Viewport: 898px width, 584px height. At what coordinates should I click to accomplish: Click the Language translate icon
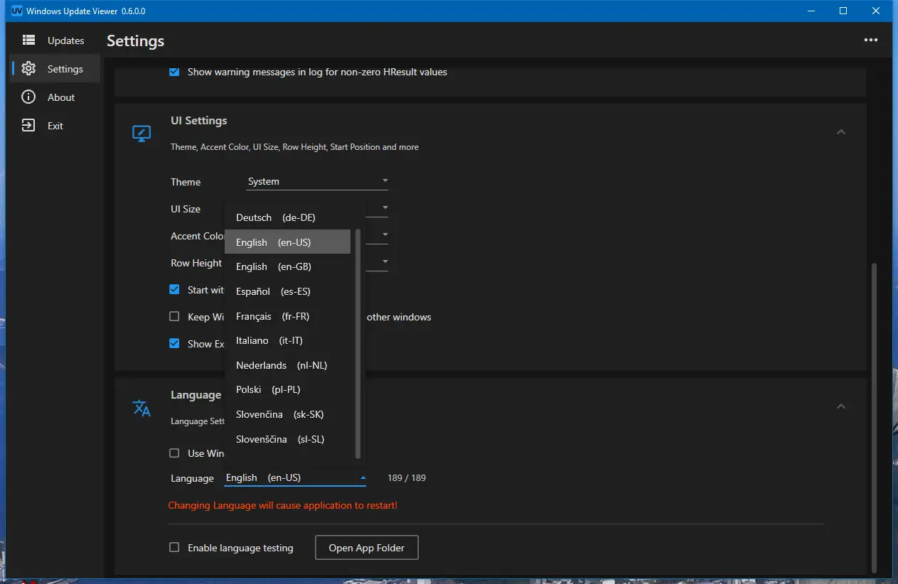coord(141,408)
